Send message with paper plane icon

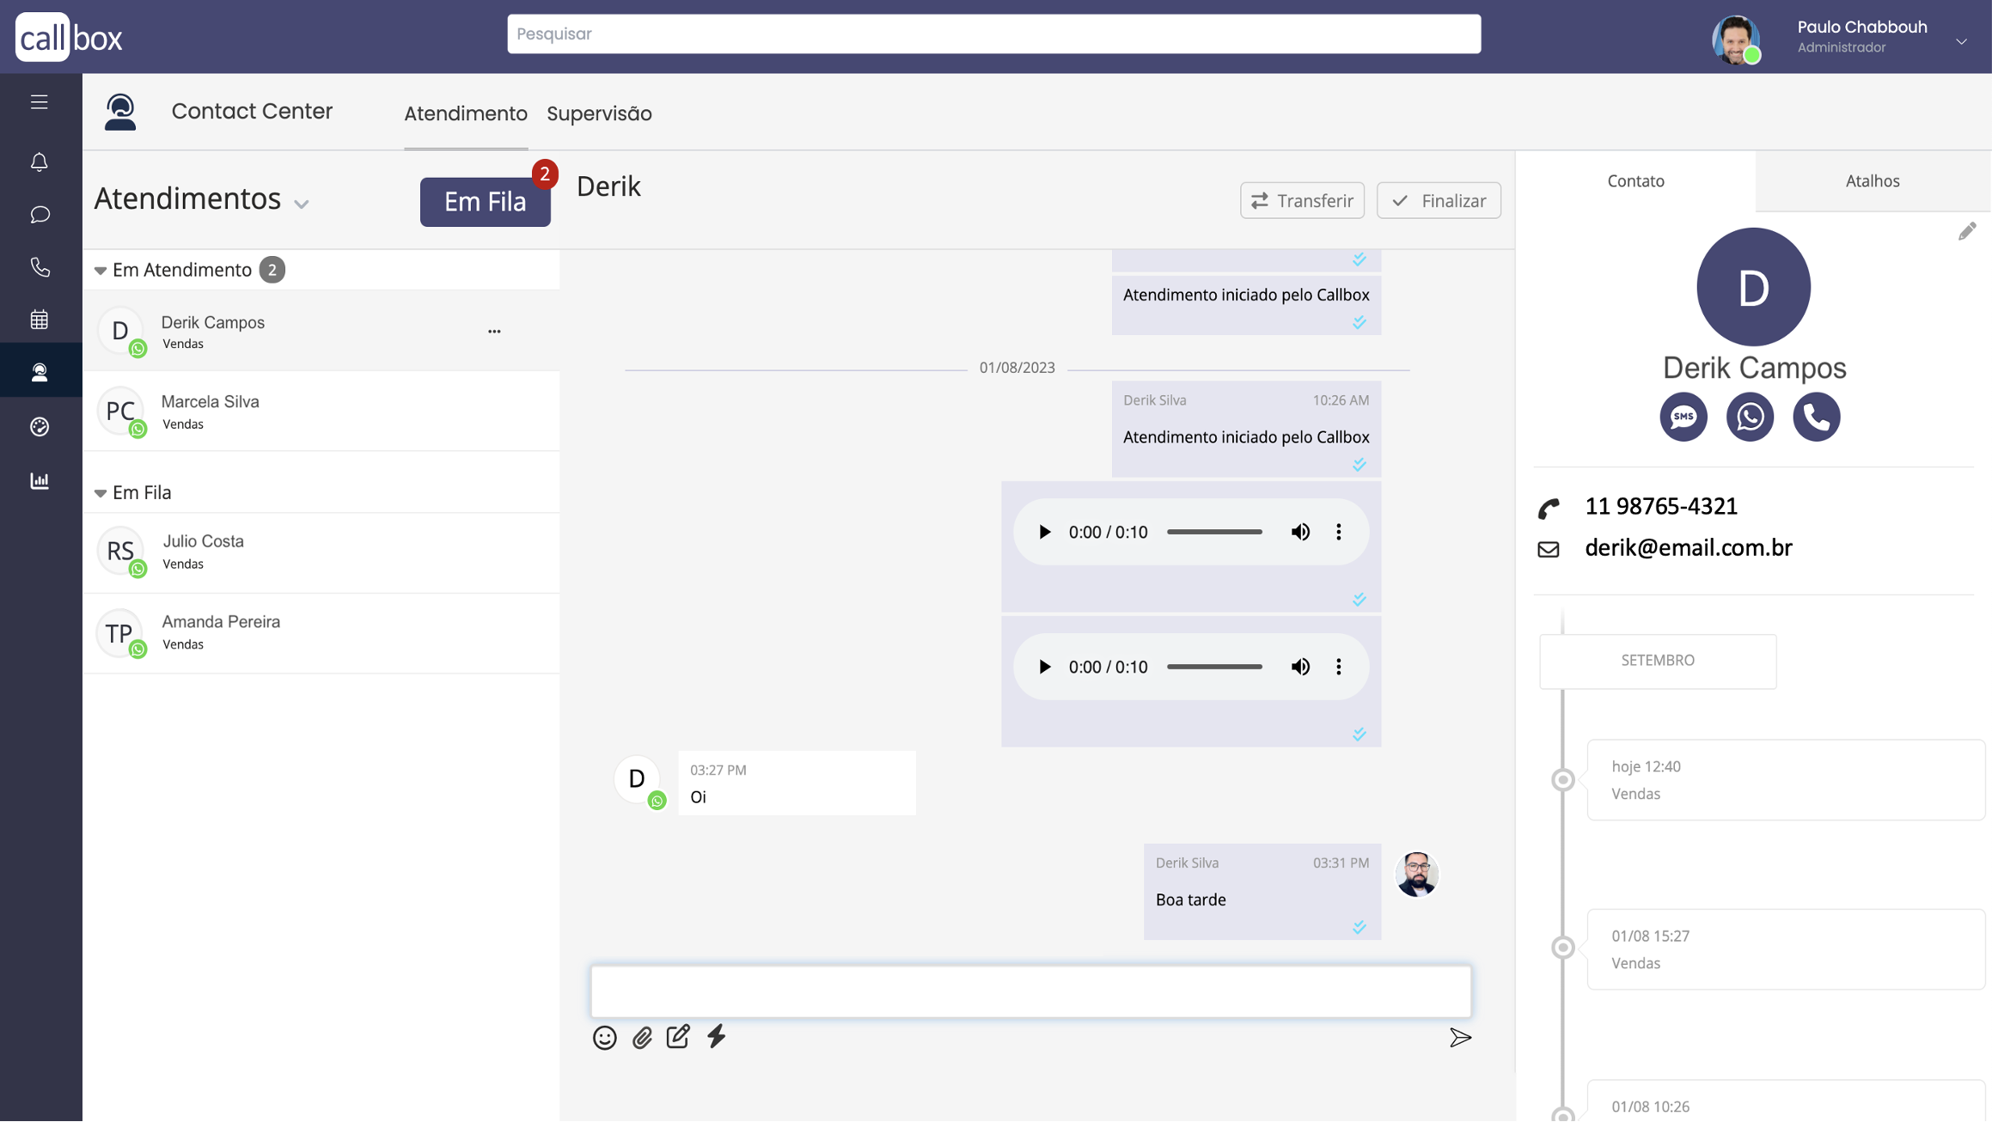1460,1038
